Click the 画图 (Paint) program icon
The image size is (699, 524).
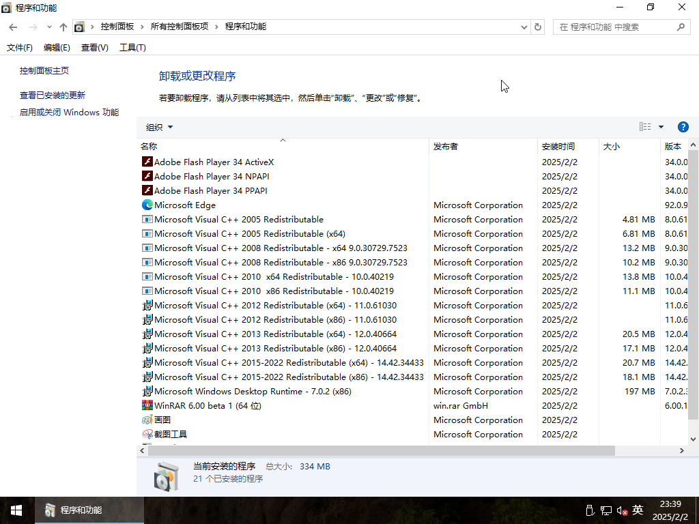coord(147,420)
